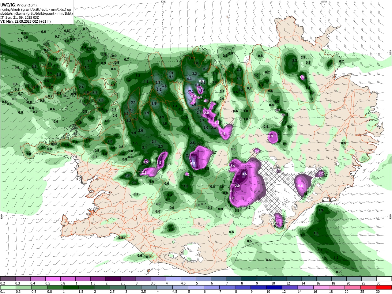392x294 pixels.
Task: Pick the deep blue rain swatch between 10 and 12
Action: coord(274,287)
